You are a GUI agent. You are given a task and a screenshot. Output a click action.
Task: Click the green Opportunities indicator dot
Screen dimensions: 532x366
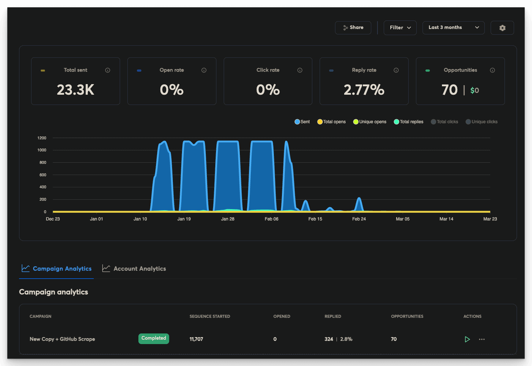[428, 70]
